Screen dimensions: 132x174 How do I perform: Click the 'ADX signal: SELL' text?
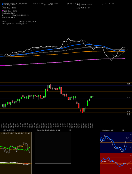pyautogui.click(x=9, y=24)
